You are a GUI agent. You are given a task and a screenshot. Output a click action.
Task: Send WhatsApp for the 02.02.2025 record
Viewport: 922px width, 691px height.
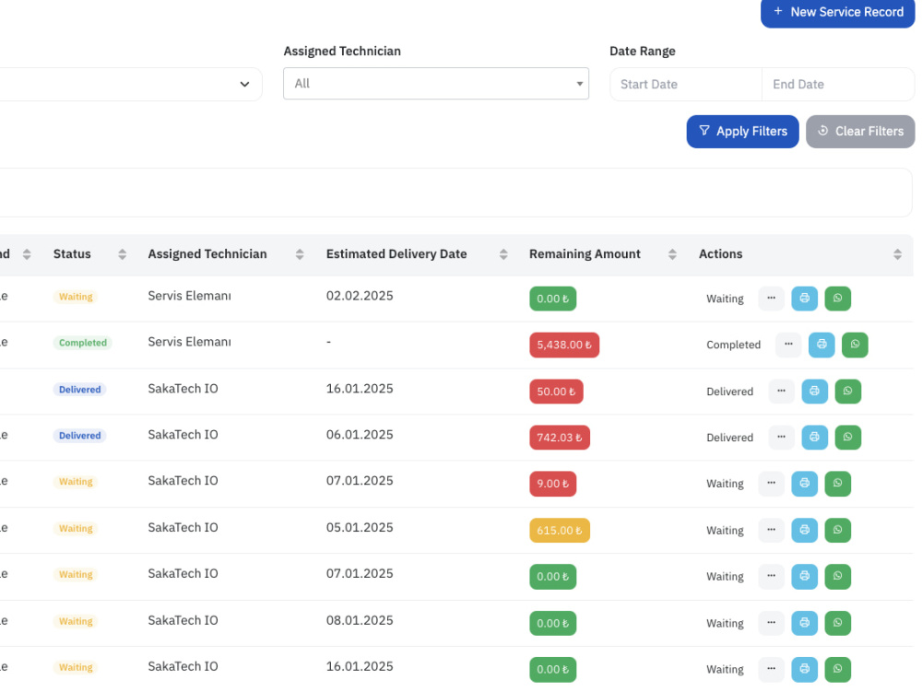[x=837, y=299]
